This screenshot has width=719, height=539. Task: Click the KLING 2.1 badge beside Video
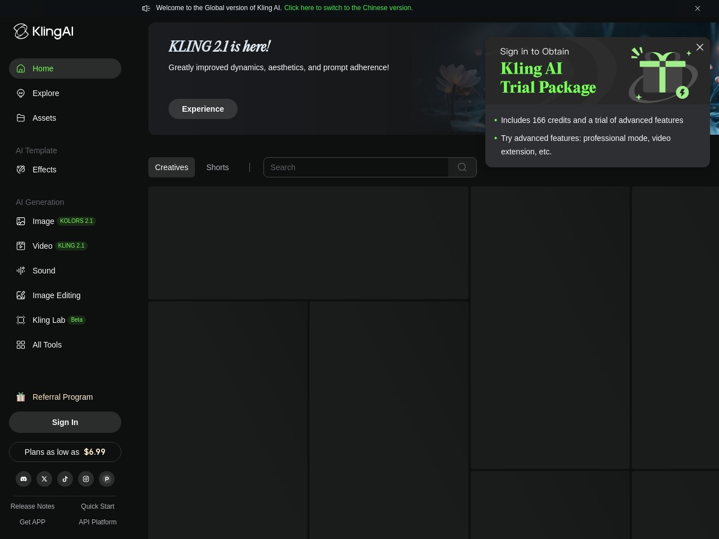click(x=71, y=246)
